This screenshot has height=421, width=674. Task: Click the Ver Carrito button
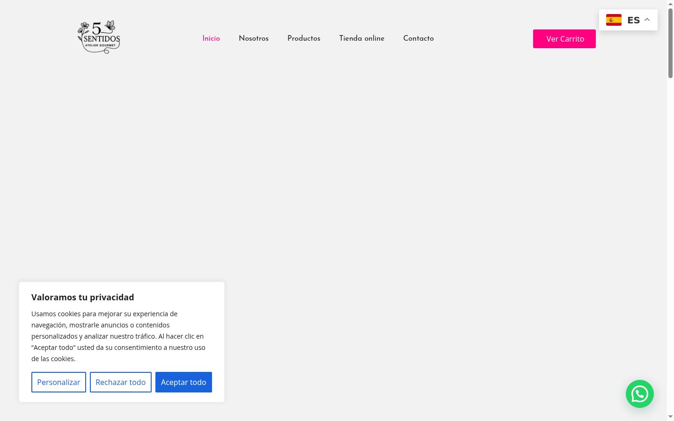point(564,39)
